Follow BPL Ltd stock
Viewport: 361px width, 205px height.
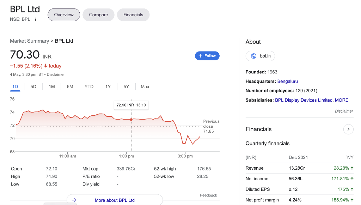tap(207, 56)
